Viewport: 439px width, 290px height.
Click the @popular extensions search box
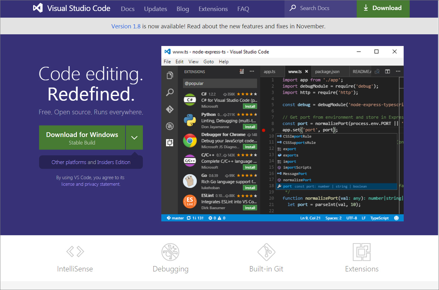220,83
